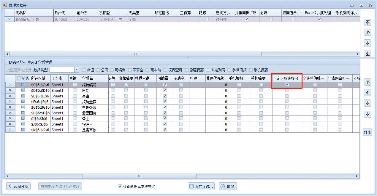Go back to 数据分类
This screenshot has width=377, height=196.
point(18,186)
